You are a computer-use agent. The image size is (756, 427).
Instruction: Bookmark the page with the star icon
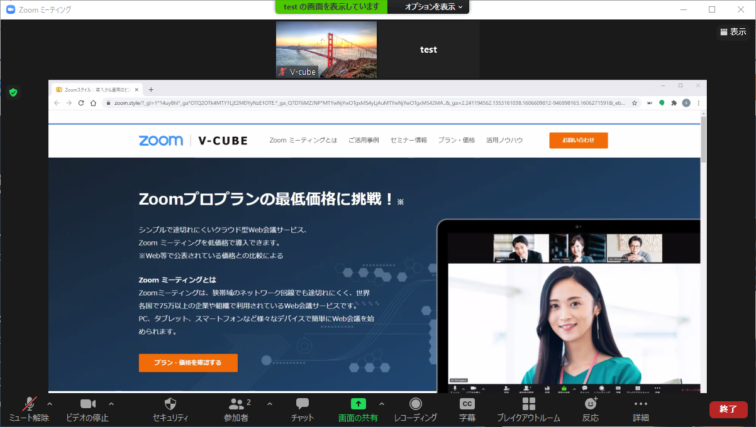pyautogui.click(x=634, y=103)
